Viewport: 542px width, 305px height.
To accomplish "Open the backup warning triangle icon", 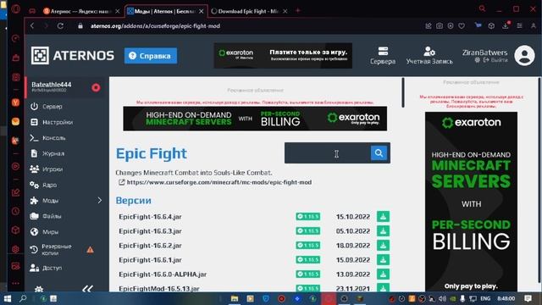I will pos(91,250).
